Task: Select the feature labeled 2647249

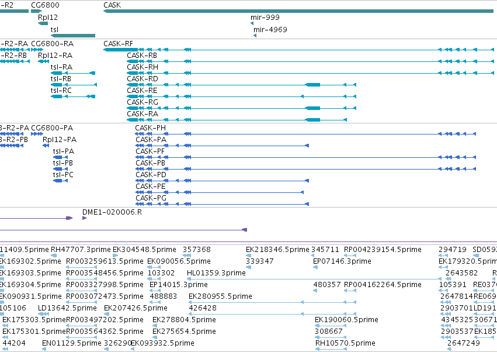Action: pos(450,350)
